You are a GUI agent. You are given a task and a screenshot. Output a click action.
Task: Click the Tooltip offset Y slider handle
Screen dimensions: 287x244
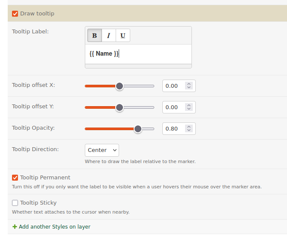[x=120, y=107]
